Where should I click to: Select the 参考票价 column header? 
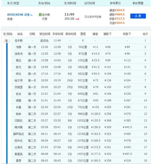point(115,3)
